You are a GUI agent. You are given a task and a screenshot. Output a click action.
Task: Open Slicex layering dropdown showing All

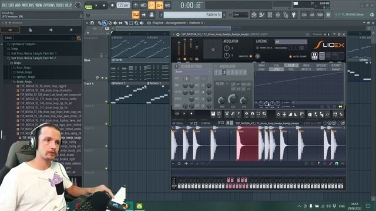291,42
